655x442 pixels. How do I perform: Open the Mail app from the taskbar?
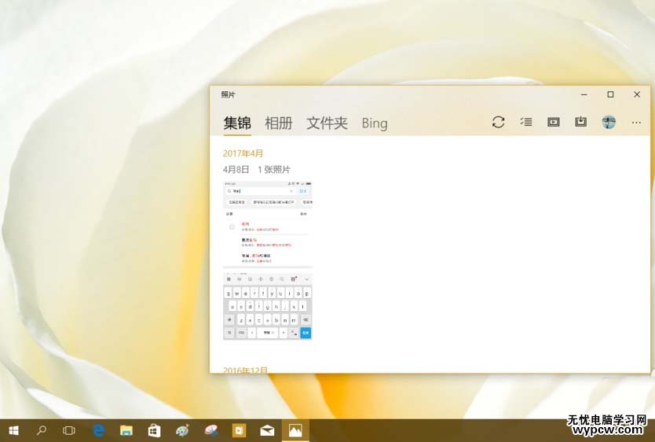coord(267,430)
